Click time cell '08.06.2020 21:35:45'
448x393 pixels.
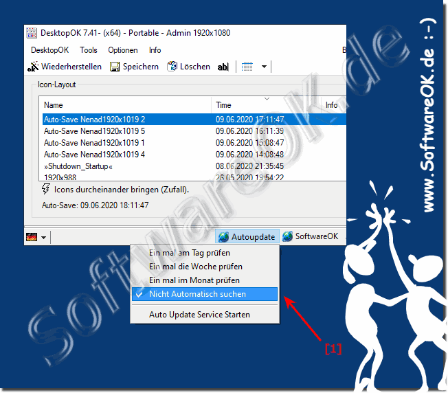(249, 166)
